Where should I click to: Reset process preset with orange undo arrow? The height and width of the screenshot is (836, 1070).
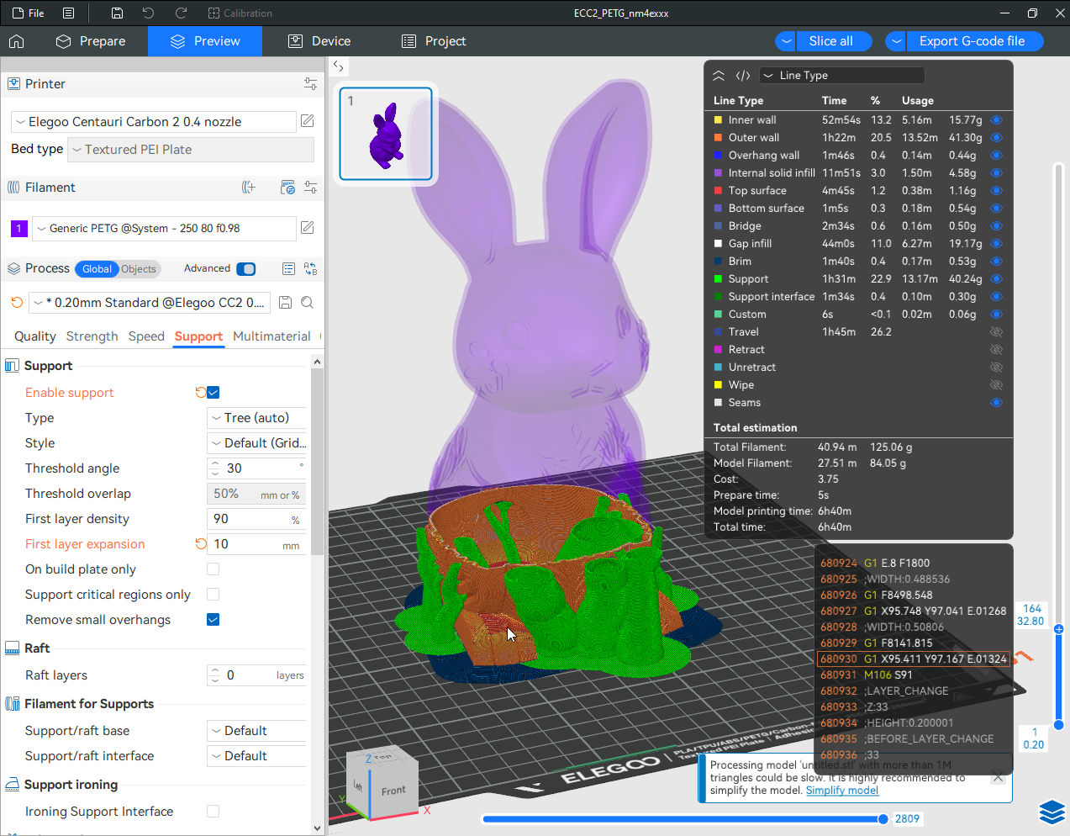coord(17,302)
